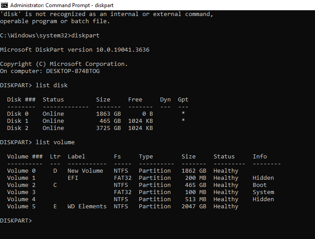Screen dimensions: 315x239
Task: Click the 'New Volume' label
Action: pos(85,170)
